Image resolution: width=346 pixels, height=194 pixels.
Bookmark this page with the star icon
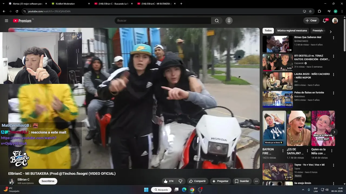point(310,11)
